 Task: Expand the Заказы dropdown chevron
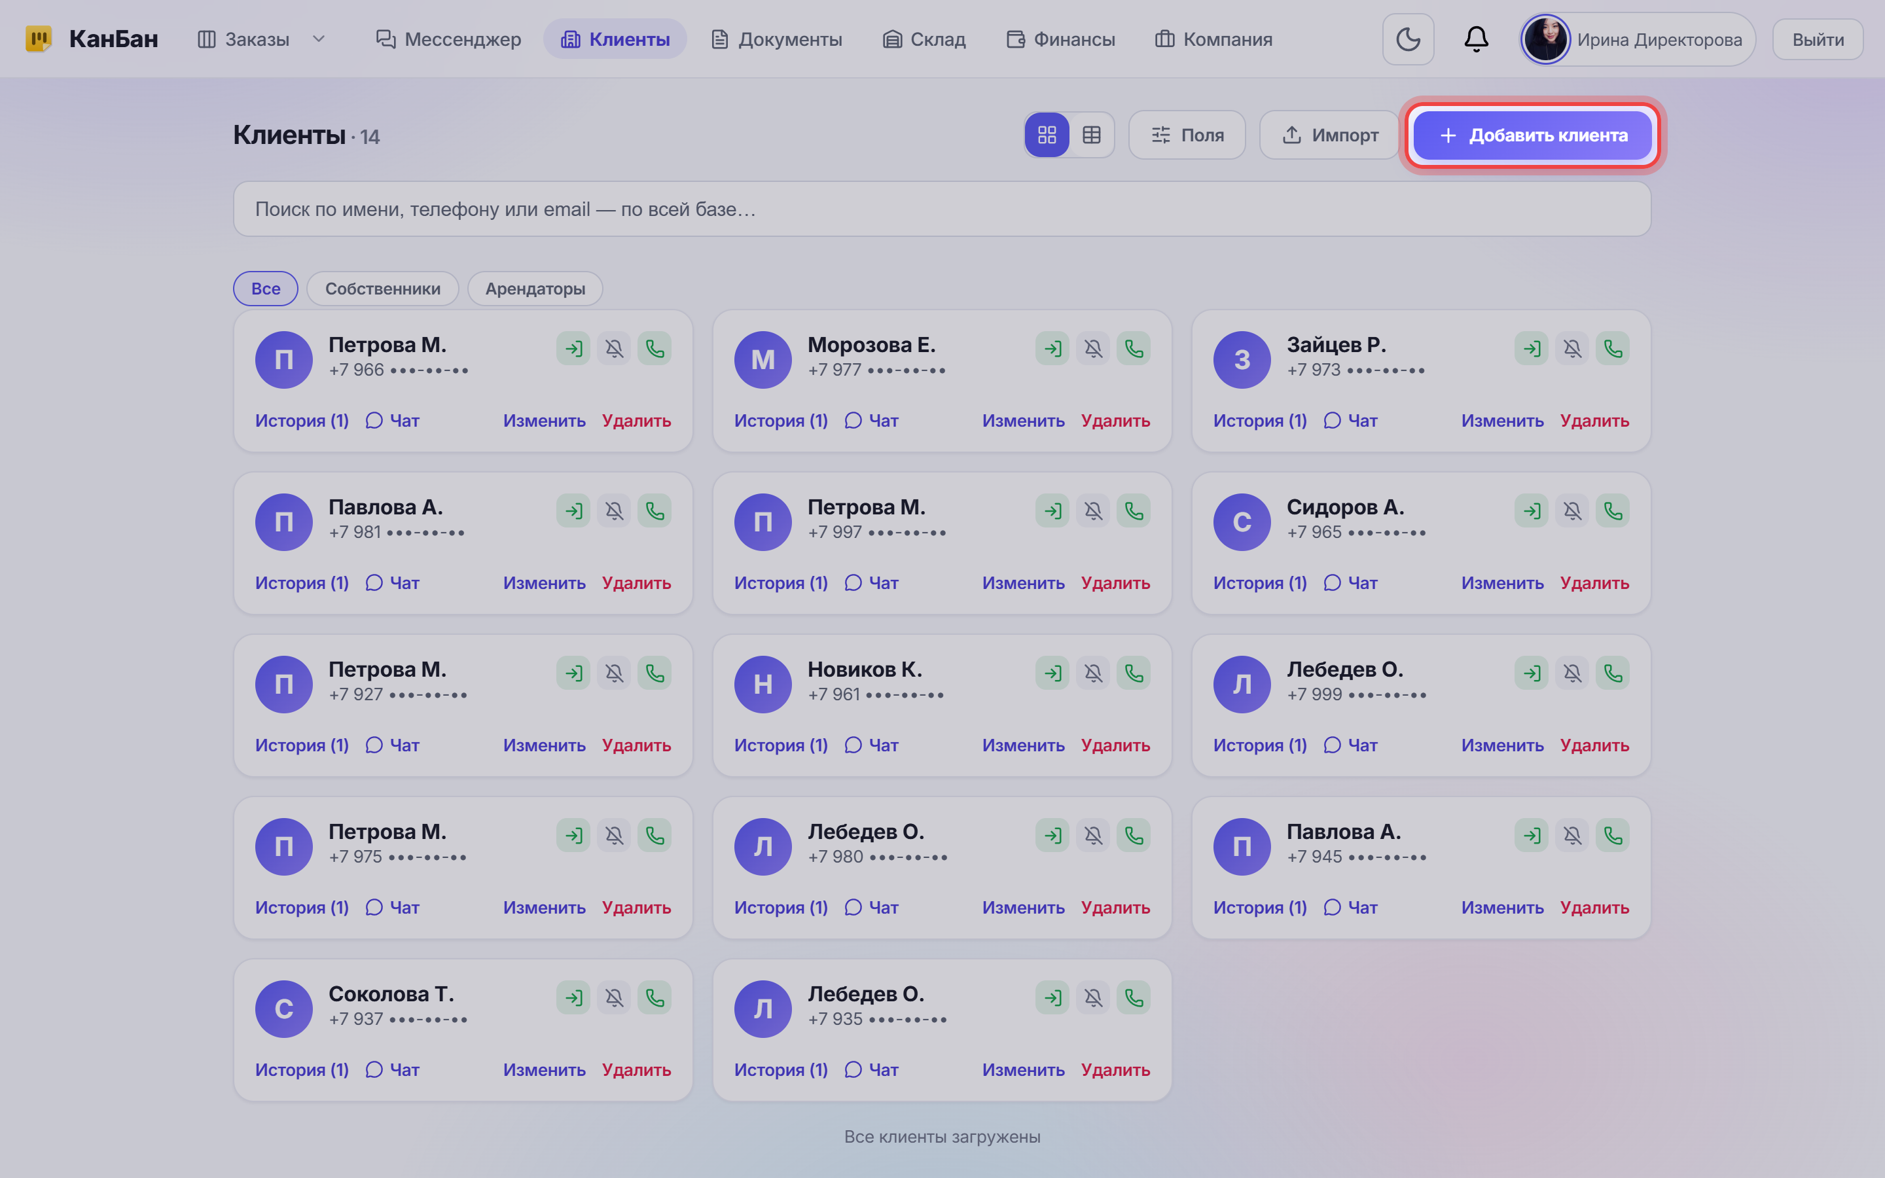coord(319,39)
